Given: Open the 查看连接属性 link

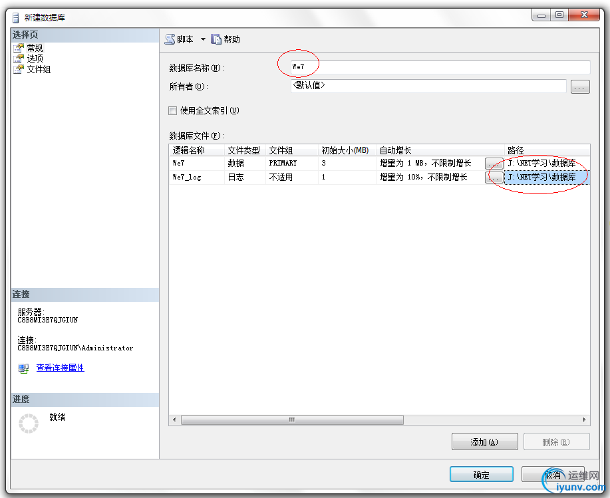Looking at the screenshot, I should (61, 368).
